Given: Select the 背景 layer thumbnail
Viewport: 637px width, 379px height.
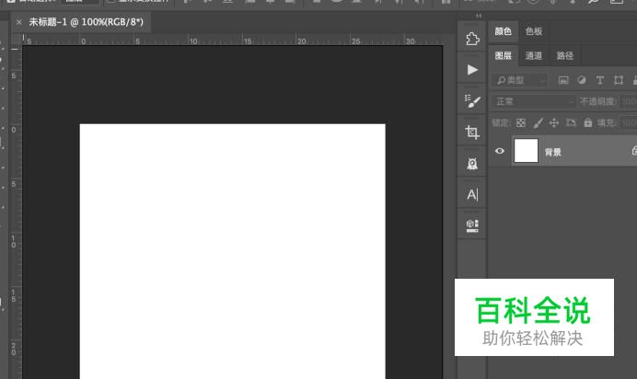Looking at the screenshot, I should pos(526,151).
